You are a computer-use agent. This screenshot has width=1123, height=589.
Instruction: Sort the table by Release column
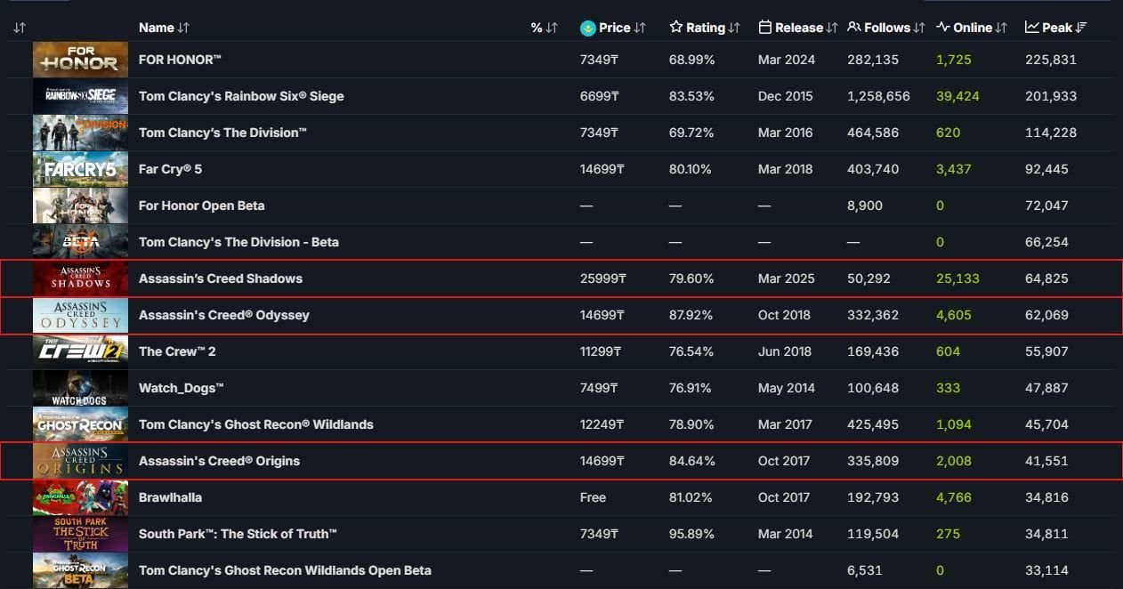pyautogui.click(x=798, y=28)
